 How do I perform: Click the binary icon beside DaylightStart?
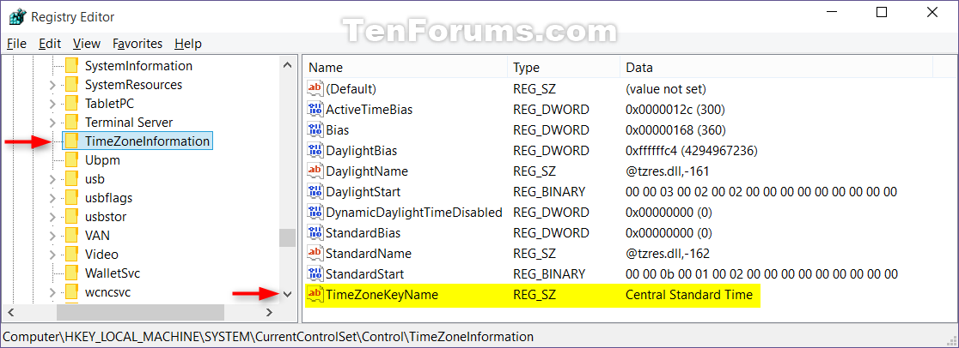pos(315,192)
